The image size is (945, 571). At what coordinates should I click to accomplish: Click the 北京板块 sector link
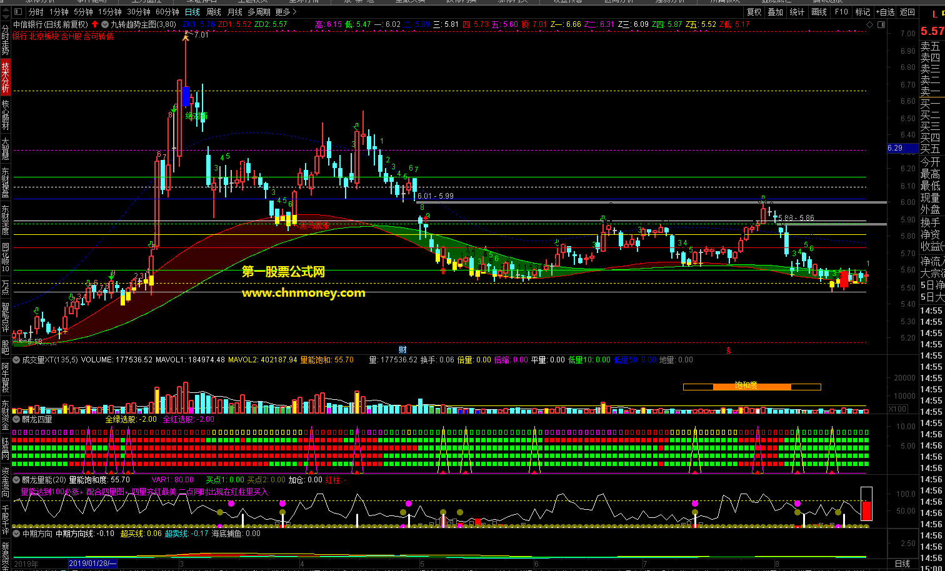[44, 36]
